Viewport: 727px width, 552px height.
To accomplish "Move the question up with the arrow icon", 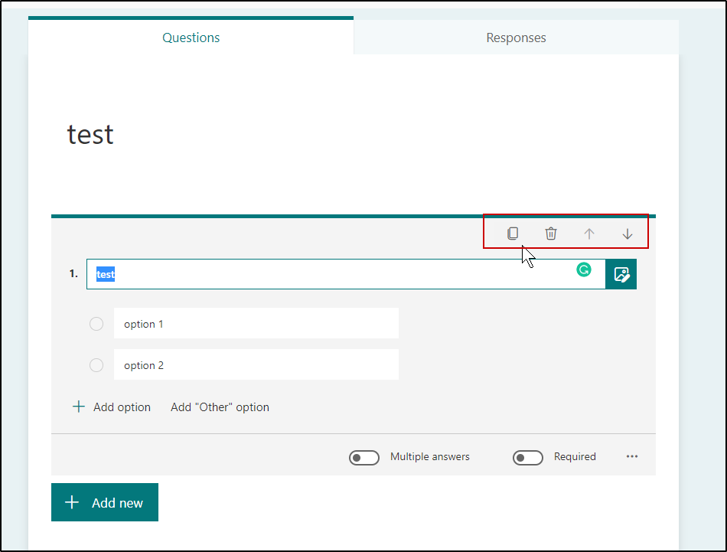I will [x=588, y=233].
